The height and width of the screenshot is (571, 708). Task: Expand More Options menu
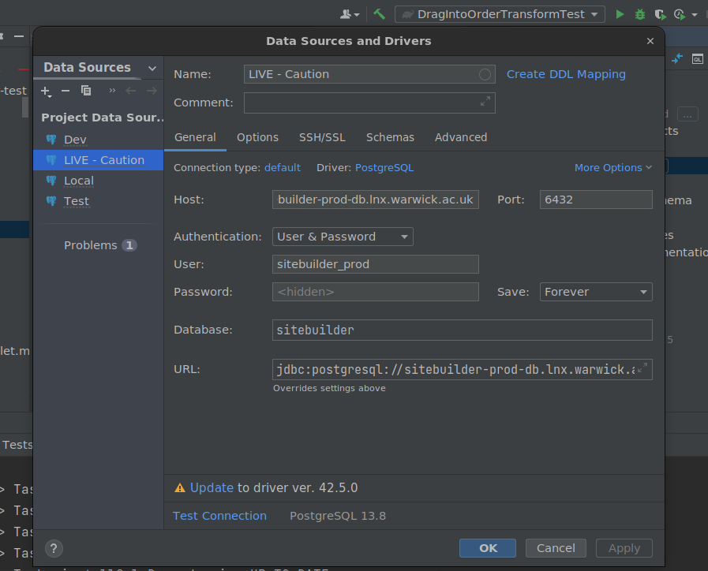(613, 168)
